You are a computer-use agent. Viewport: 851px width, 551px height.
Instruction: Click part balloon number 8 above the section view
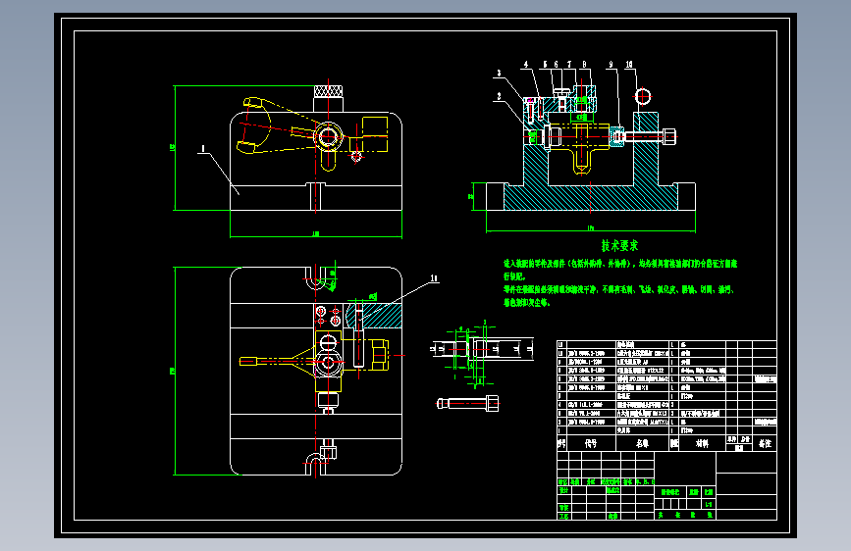pos(585,65)
